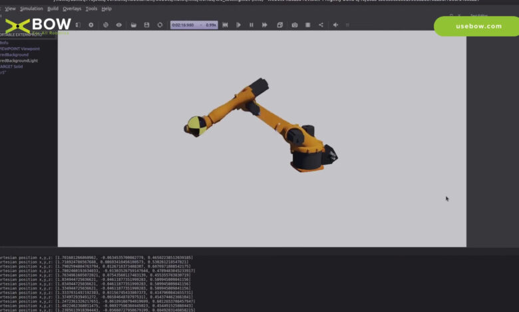
Task: Take a screenshot with the camera icon
Action: [295, 25]
